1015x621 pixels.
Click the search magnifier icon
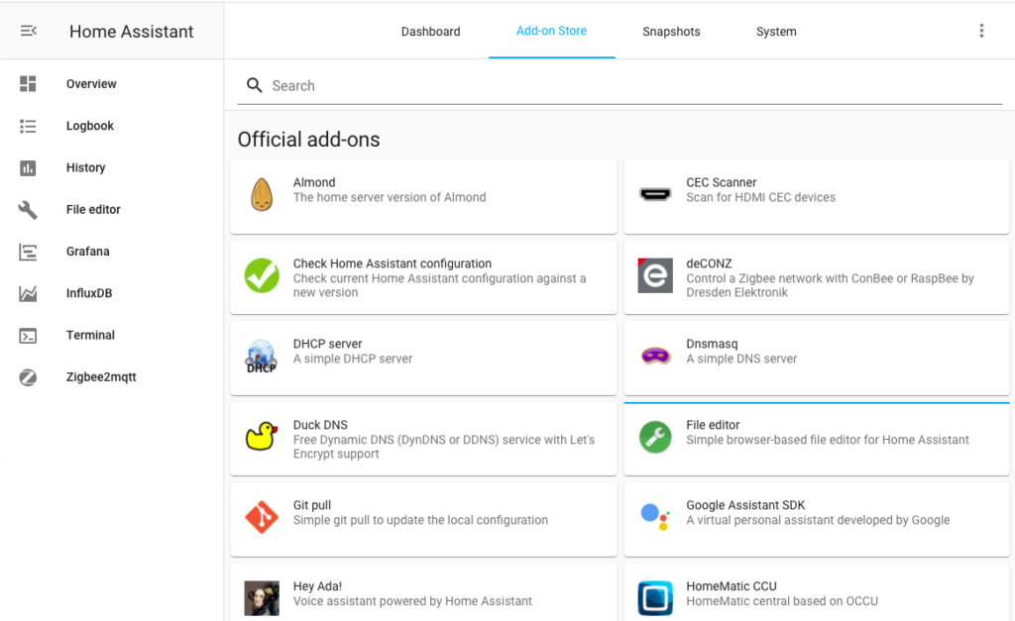point(255,85)
